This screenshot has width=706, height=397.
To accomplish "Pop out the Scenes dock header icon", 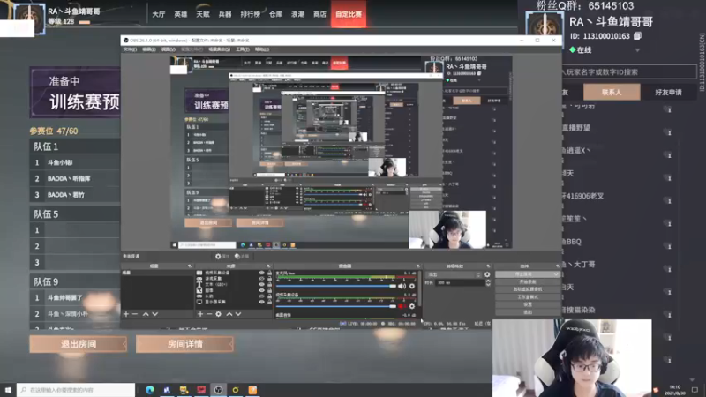I will [190, 266].
